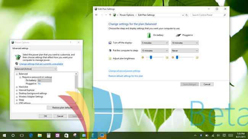Open Calculator from the taskbar
Screen dimensions: 248x139
pyautogui.click(x=48, y=135)
